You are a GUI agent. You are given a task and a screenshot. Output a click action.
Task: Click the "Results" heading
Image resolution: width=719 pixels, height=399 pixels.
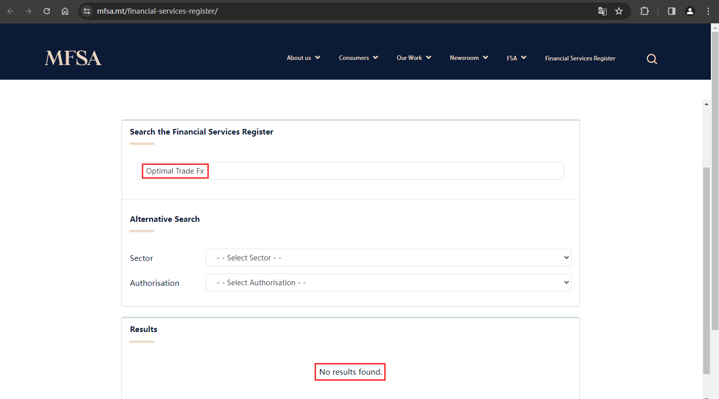144,329
